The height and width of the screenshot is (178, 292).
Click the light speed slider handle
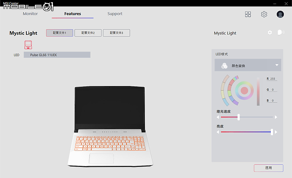point(239,117)
